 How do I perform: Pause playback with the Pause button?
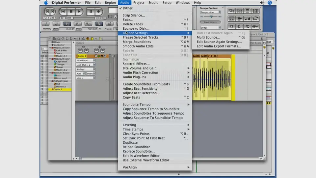click(x=91, y=12)
